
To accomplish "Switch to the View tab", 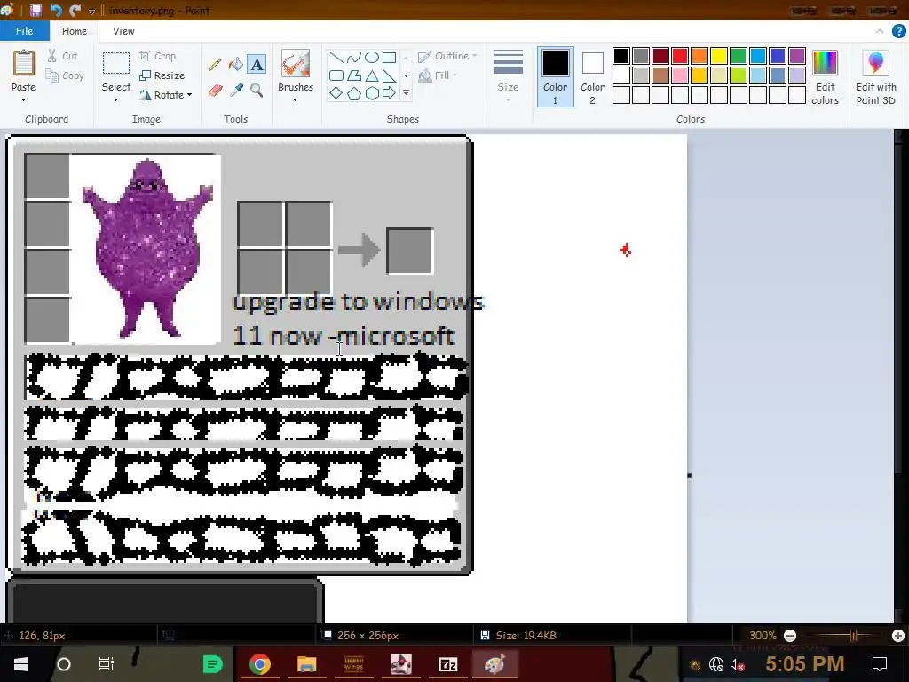I will pos(123,31).
